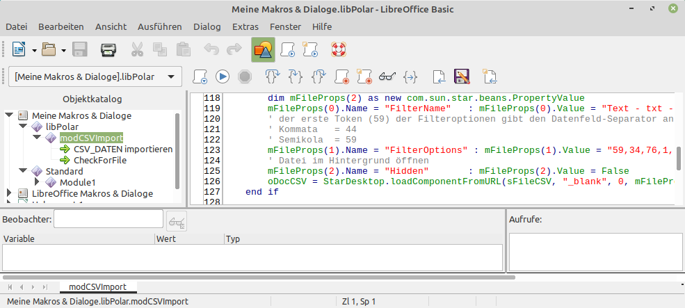The image size is (685, 308).
Task: Open the library dropdown showing libPolar
Action: click(95, 77)
